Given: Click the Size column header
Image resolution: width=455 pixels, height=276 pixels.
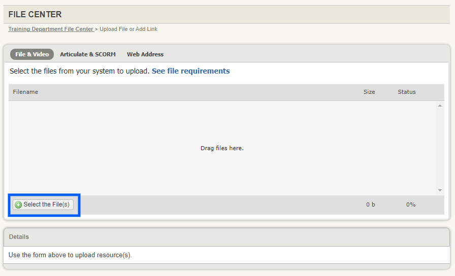Looking at the screenshot, I should [x=369, y=92].
